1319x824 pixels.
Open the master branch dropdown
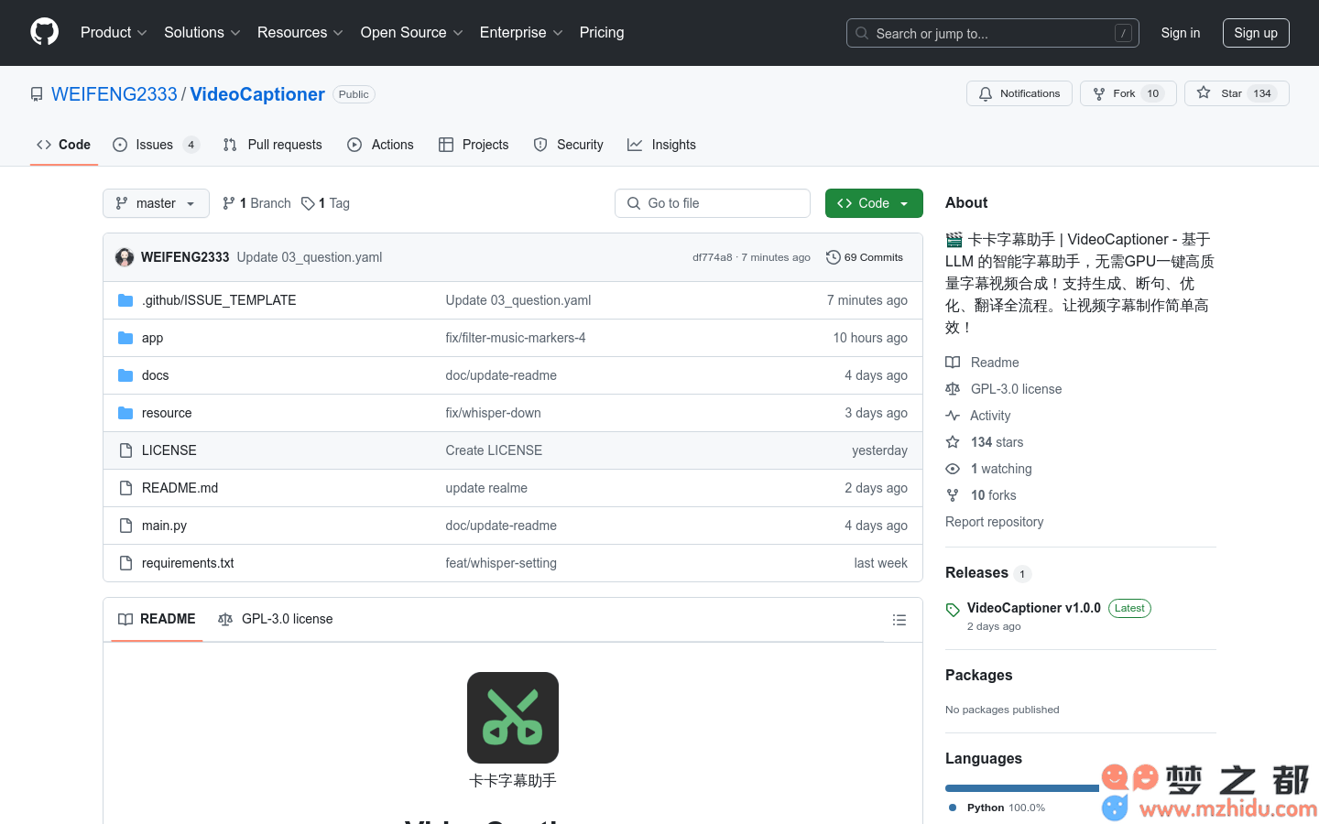156,203
